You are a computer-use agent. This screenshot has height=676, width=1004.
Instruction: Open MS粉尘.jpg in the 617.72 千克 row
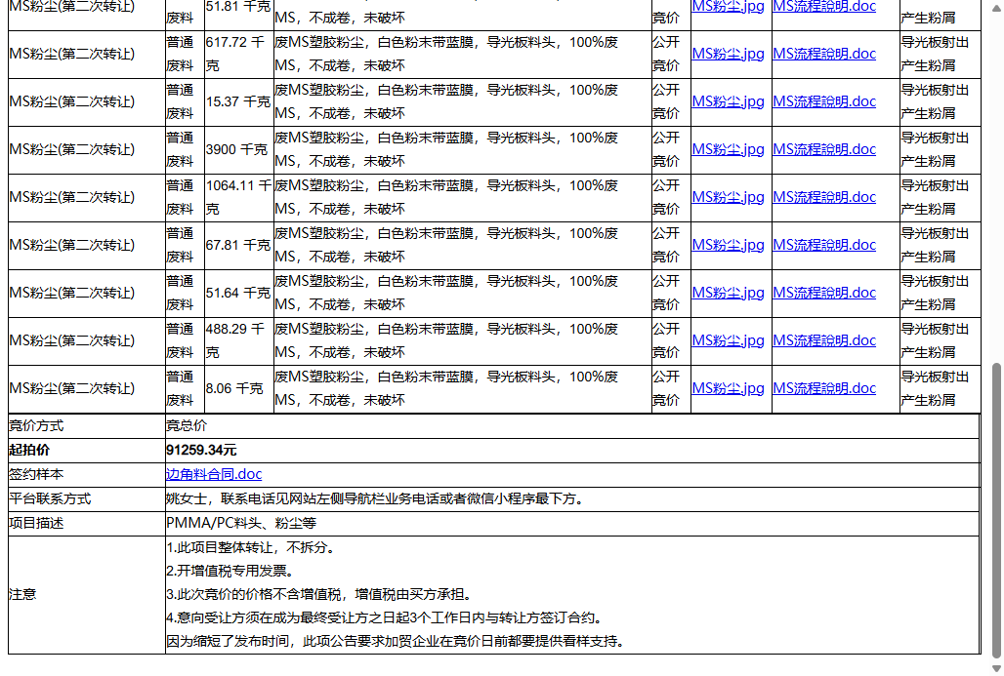(x=728, y=54)
